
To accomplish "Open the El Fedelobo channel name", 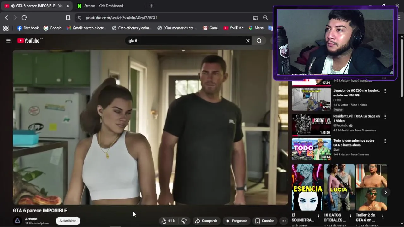I will (x=341, y=125).
